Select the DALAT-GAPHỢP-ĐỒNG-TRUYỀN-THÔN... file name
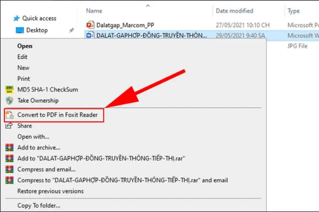 [x=152, y=35]
